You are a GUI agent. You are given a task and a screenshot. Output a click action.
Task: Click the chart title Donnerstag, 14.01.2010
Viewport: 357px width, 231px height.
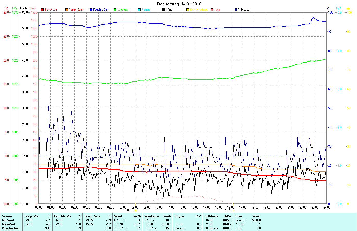pos(179,4)
